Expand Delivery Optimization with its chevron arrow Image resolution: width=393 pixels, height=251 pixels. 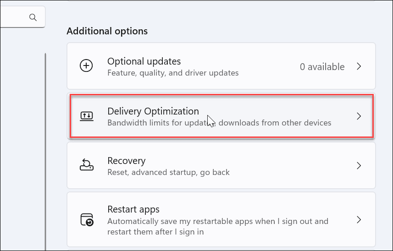tap(359, 116)
